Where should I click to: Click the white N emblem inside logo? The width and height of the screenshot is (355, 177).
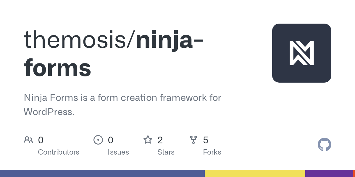click(301, 53)
